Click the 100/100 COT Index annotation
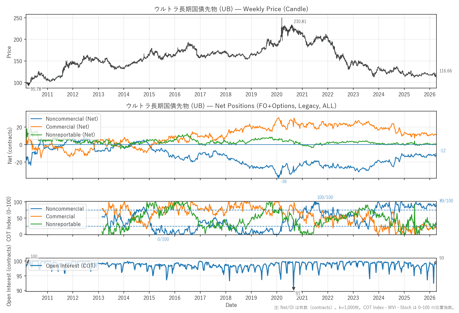 pos(325,197)
